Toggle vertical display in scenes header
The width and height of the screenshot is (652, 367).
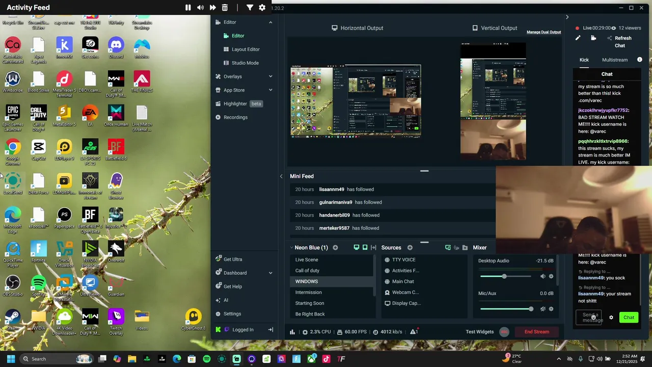[x=365, y=248]
